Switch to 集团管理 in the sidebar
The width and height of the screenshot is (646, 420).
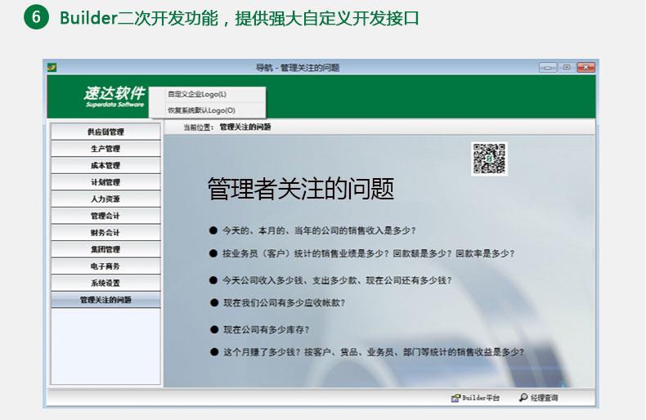point(105,249)
